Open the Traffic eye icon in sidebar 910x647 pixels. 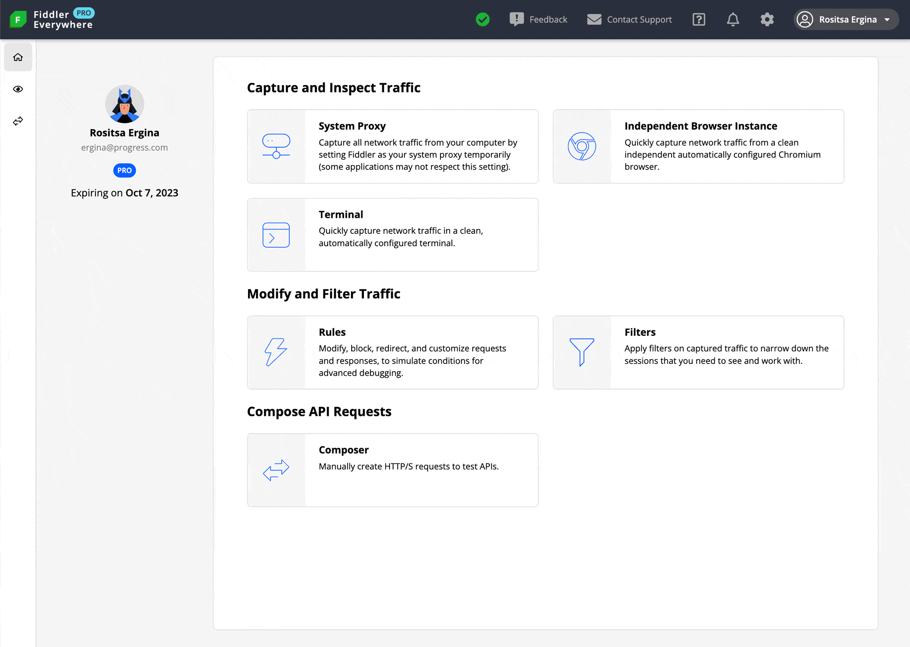click(18, 89)
